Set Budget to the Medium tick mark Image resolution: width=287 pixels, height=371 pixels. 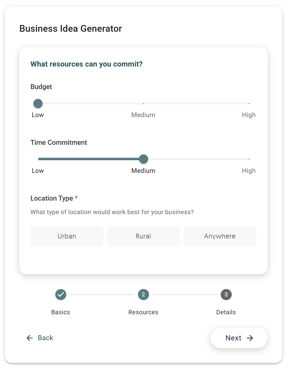[143, 104]
